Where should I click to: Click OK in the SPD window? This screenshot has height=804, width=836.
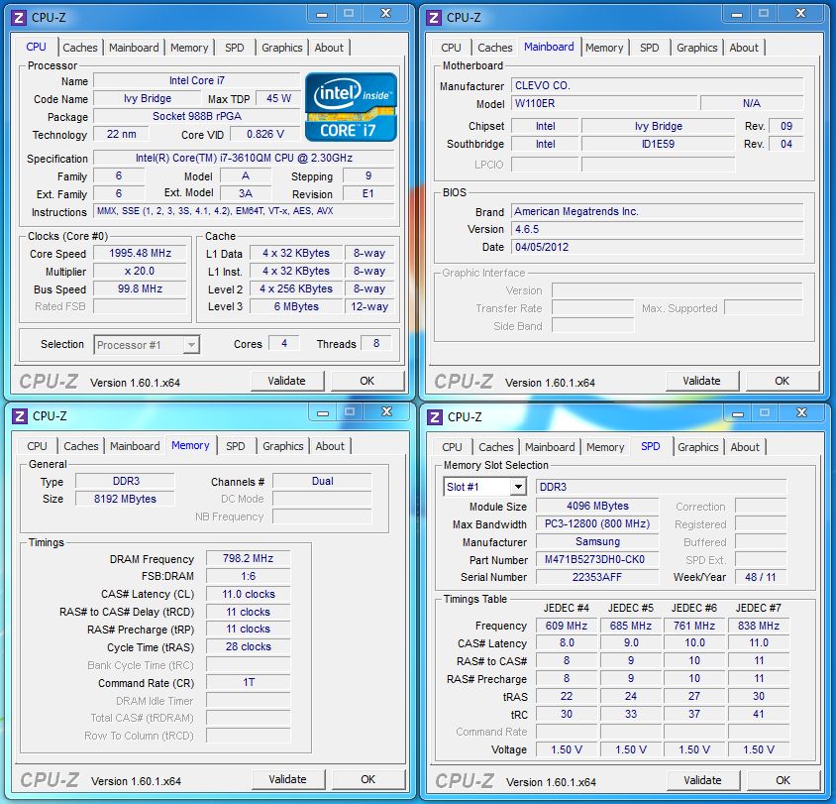point(784,780)
